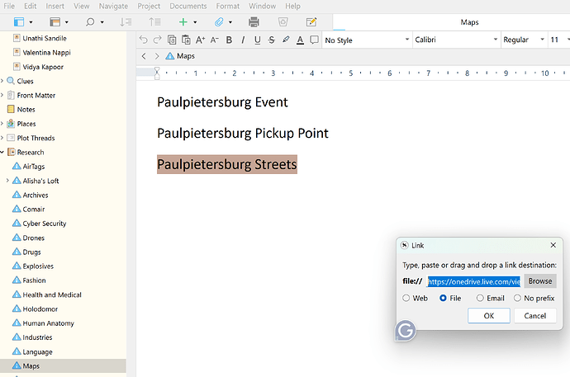Expand the Clues folder
Image resolution: width=570 pixels, height=377 pixels.
point(2,81)
